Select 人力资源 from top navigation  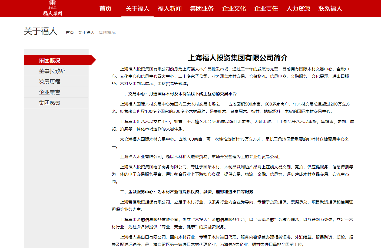[298, 9]
